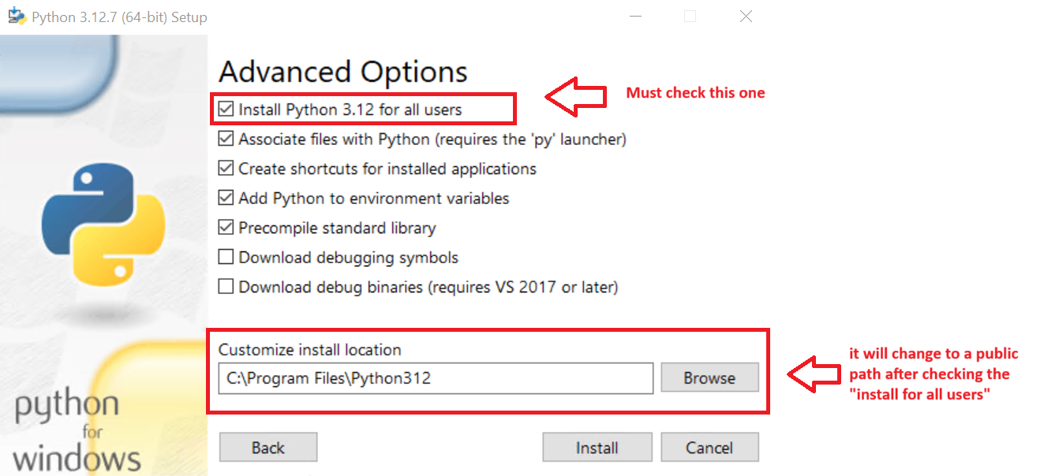Image resolution: width=1044 pixels, height=476 pixels.
Task: Disable Add Python to environment variables
Action: click(x=226, y=198)
